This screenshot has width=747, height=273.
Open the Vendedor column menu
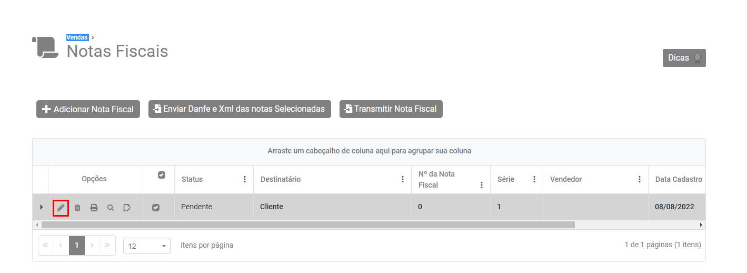pos(640,179)
